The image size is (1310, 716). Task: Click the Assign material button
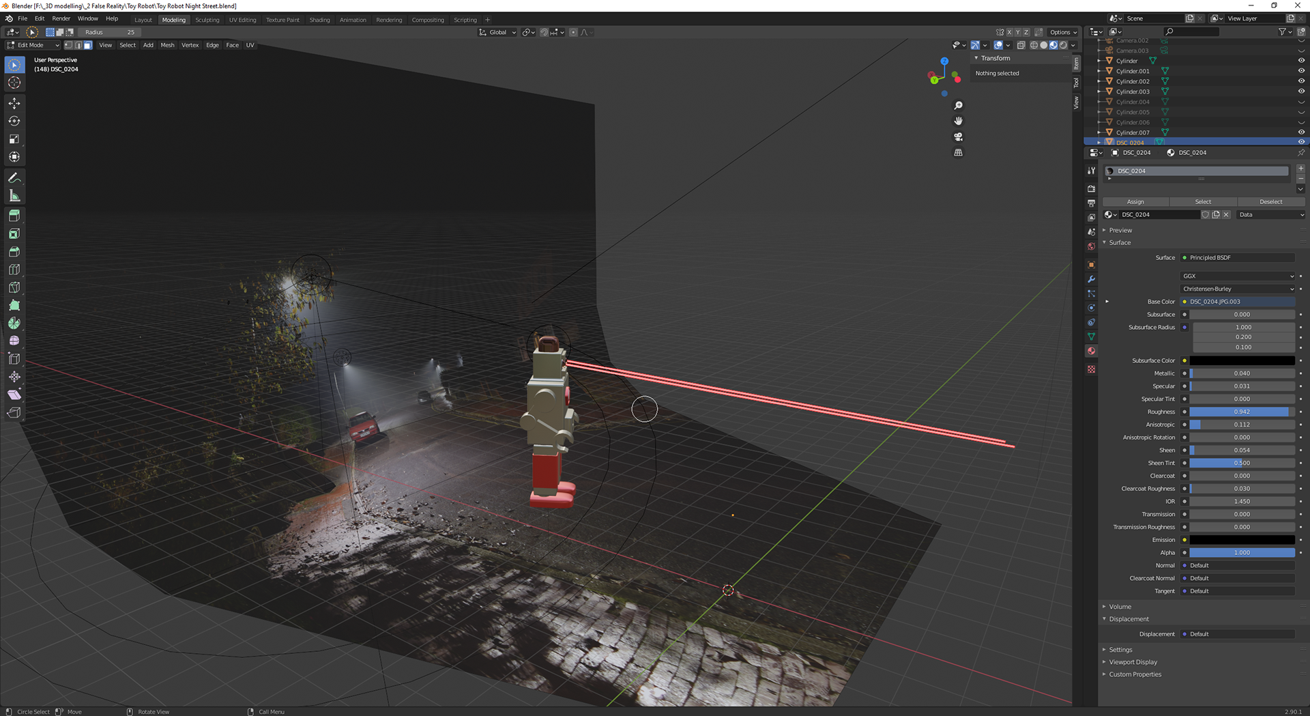[x=1135, y=201]
